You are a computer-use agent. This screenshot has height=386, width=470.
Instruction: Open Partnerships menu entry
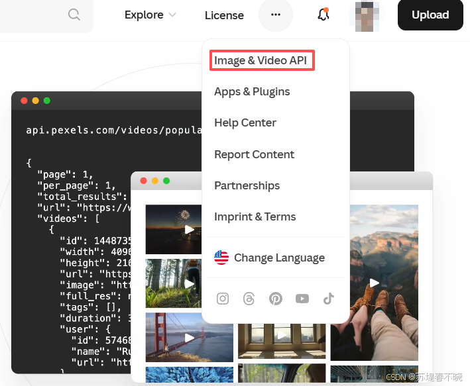click(x=247, y=185)
